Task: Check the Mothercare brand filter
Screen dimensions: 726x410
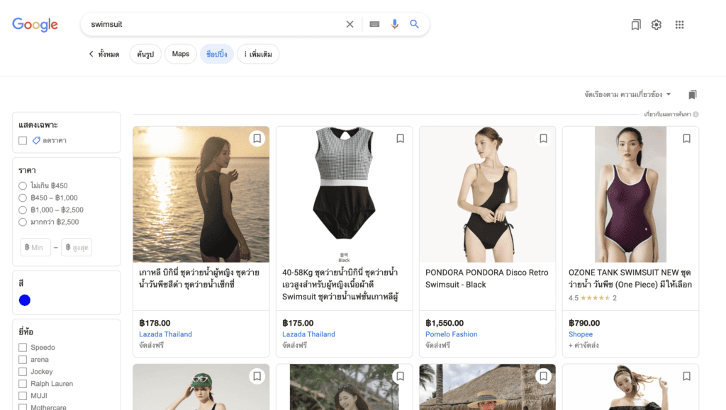Action: (x=23, y=407)
